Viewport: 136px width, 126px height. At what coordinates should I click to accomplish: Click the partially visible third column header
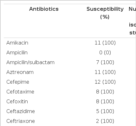point(132,21)
